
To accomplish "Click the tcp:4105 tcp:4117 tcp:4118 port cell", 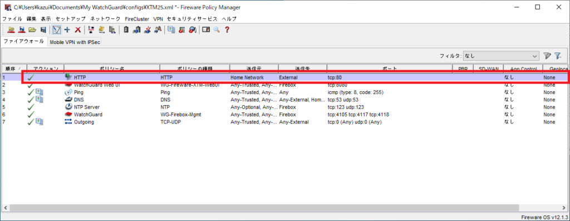I will (x=358, y=115).
